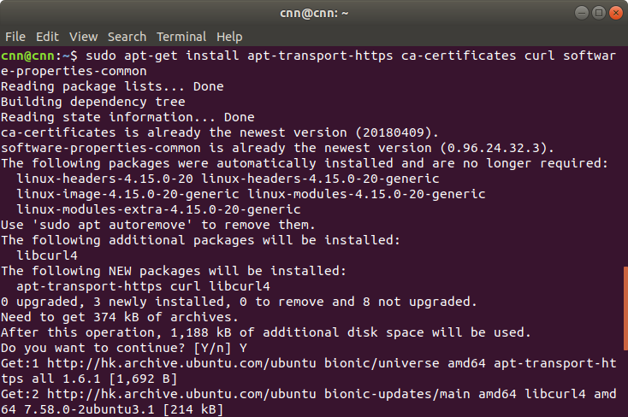Click 'tps all 1.6.1 [1,692 B]' text
The width and height of the screenshot is (628, 417).
click(89, 379)
